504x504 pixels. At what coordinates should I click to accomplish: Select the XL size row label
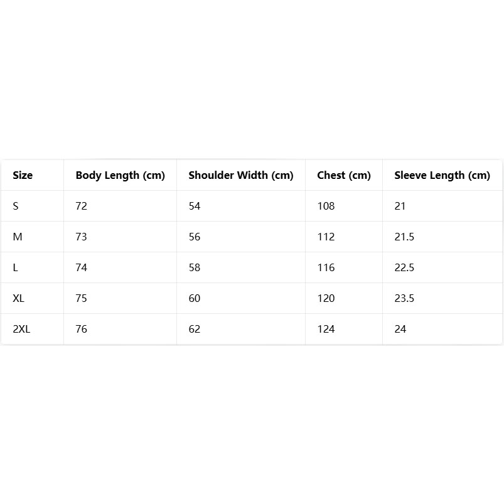[19, 298]
